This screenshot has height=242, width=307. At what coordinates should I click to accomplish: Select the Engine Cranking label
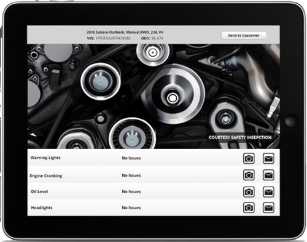point(46,175)
